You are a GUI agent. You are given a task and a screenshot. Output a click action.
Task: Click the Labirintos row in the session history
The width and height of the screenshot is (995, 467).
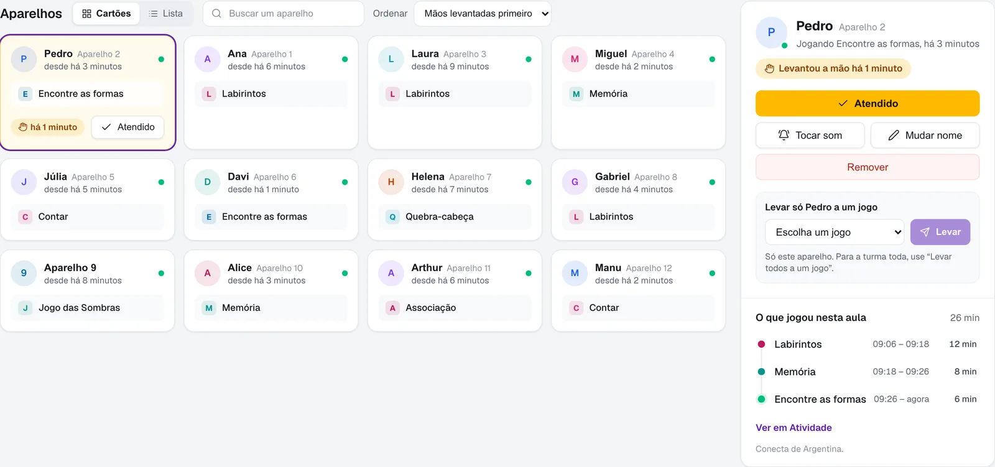[x=868, y=344]
